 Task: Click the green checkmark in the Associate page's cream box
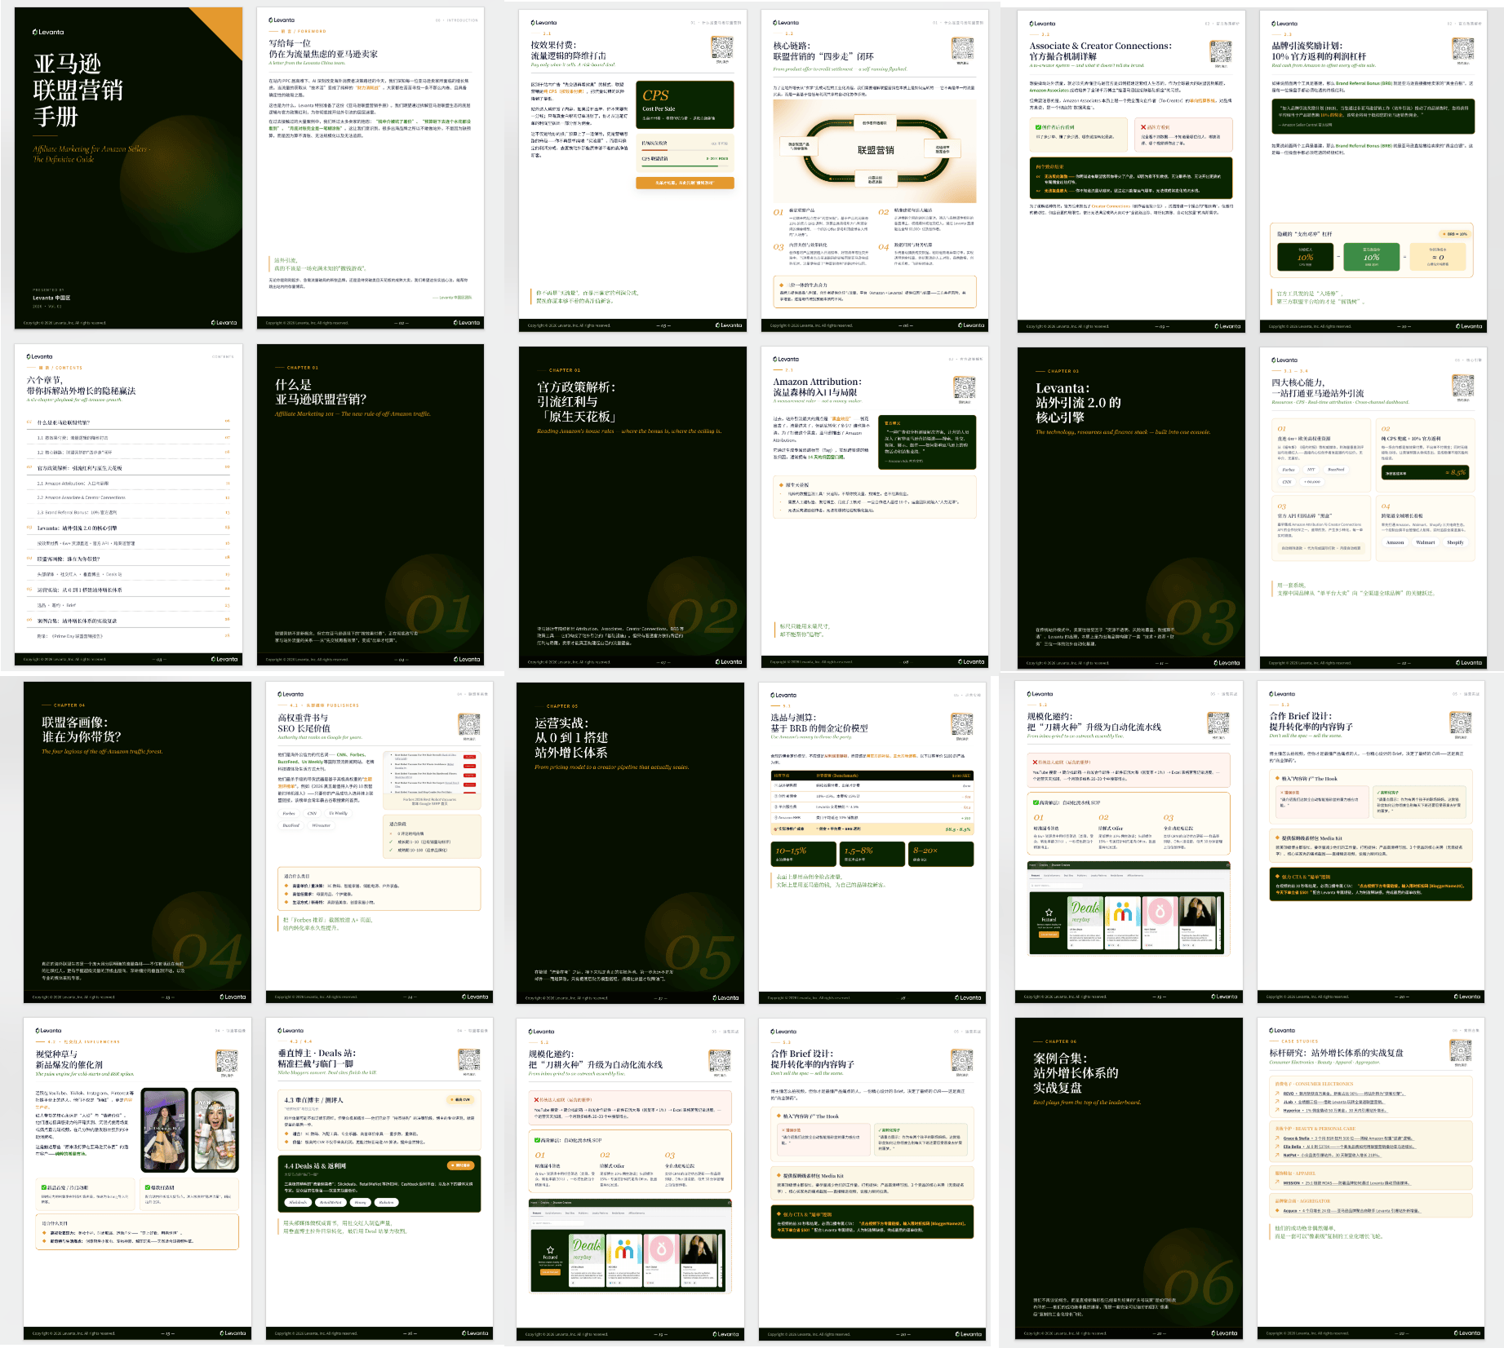tap(1038, 127)
